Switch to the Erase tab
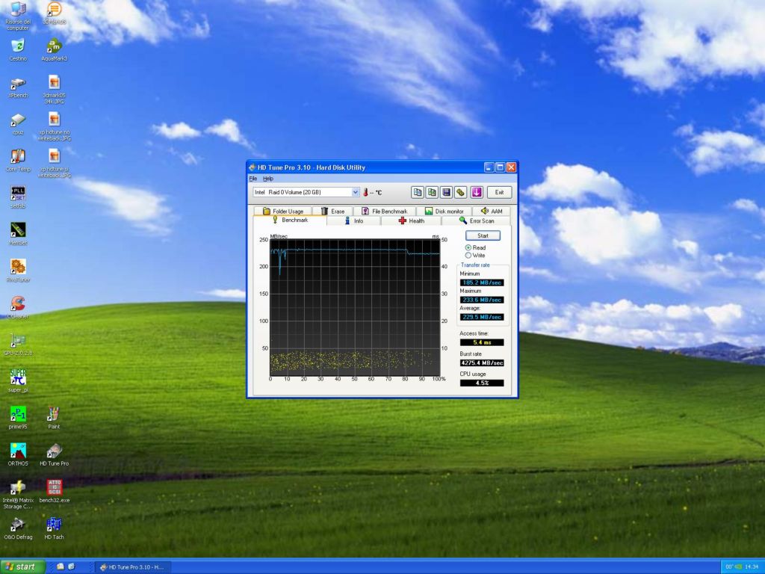Image resolution: width=765 pixels, height=574 pixels. [332, 212]
